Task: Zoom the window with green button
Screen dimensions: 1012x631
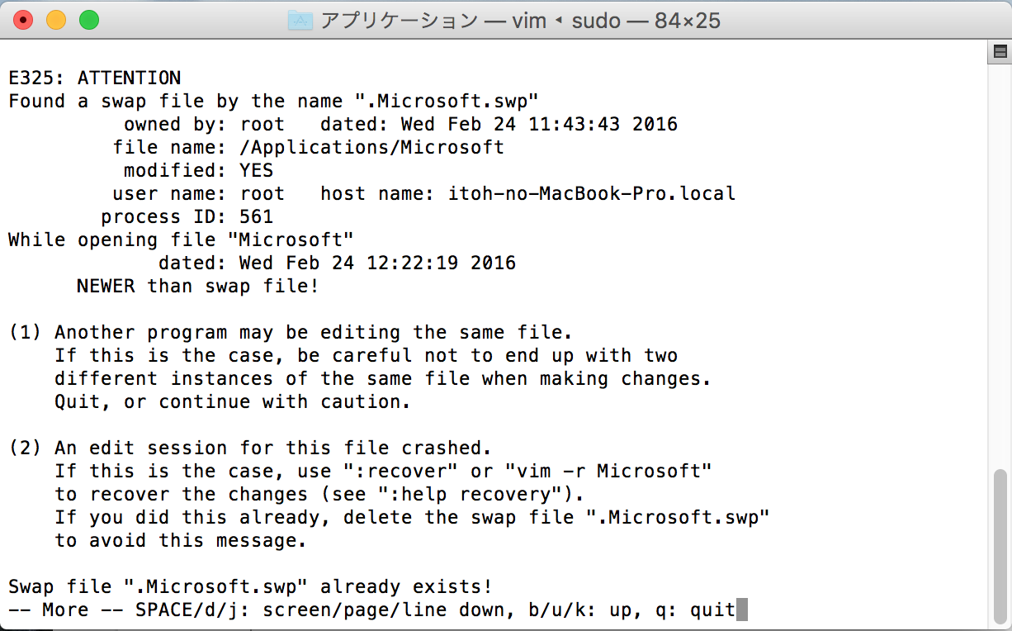Action: (88, 21)
